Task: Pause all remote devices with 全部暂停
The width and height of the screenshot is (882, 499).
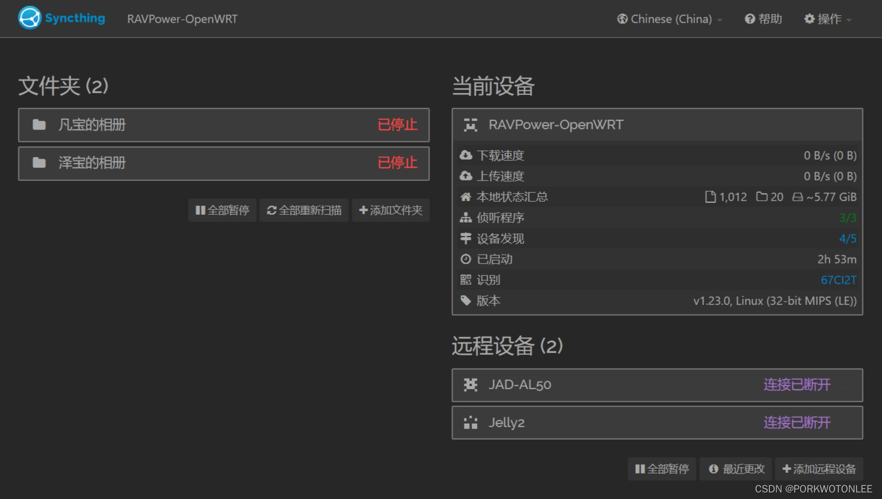Action: click(661, 469)
